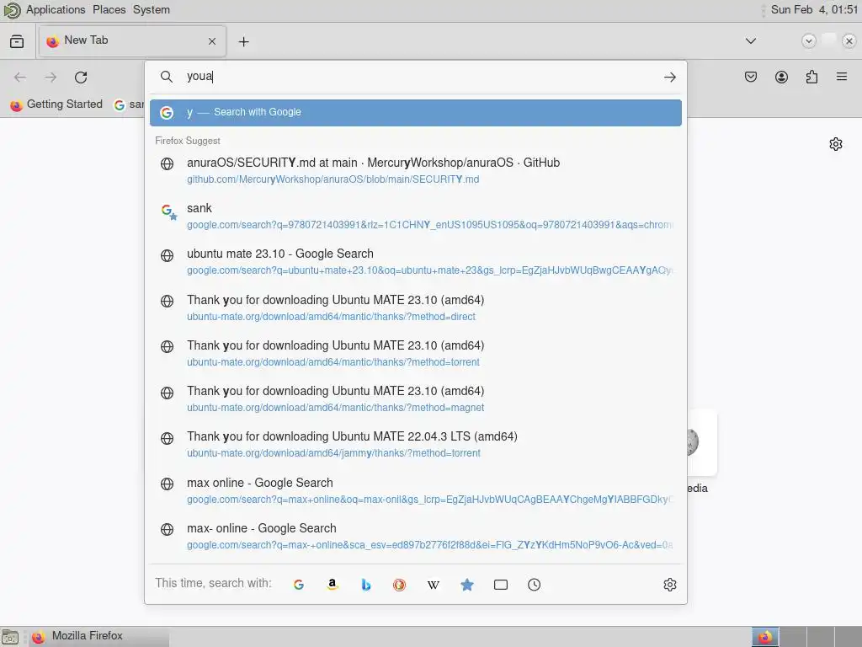The image size is (862, 647).
Task: Open the Firefox View button
Action: pyautogui.click(x=17, y=41)
